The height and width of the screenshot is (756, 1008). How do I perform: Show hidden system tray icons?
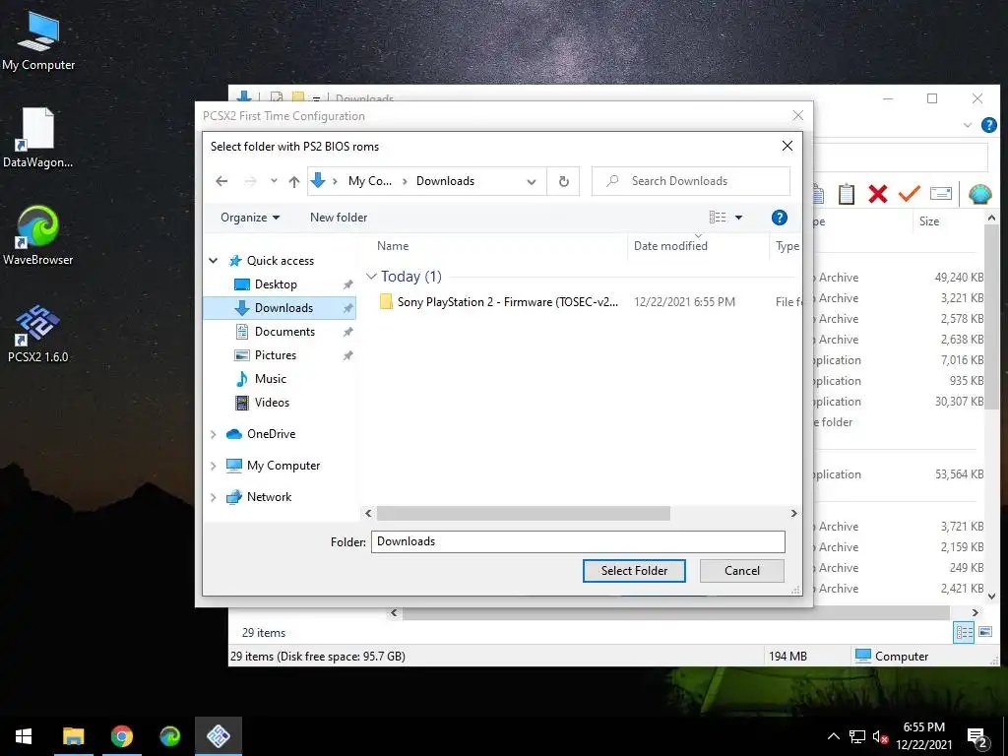(x=833, y=736)
